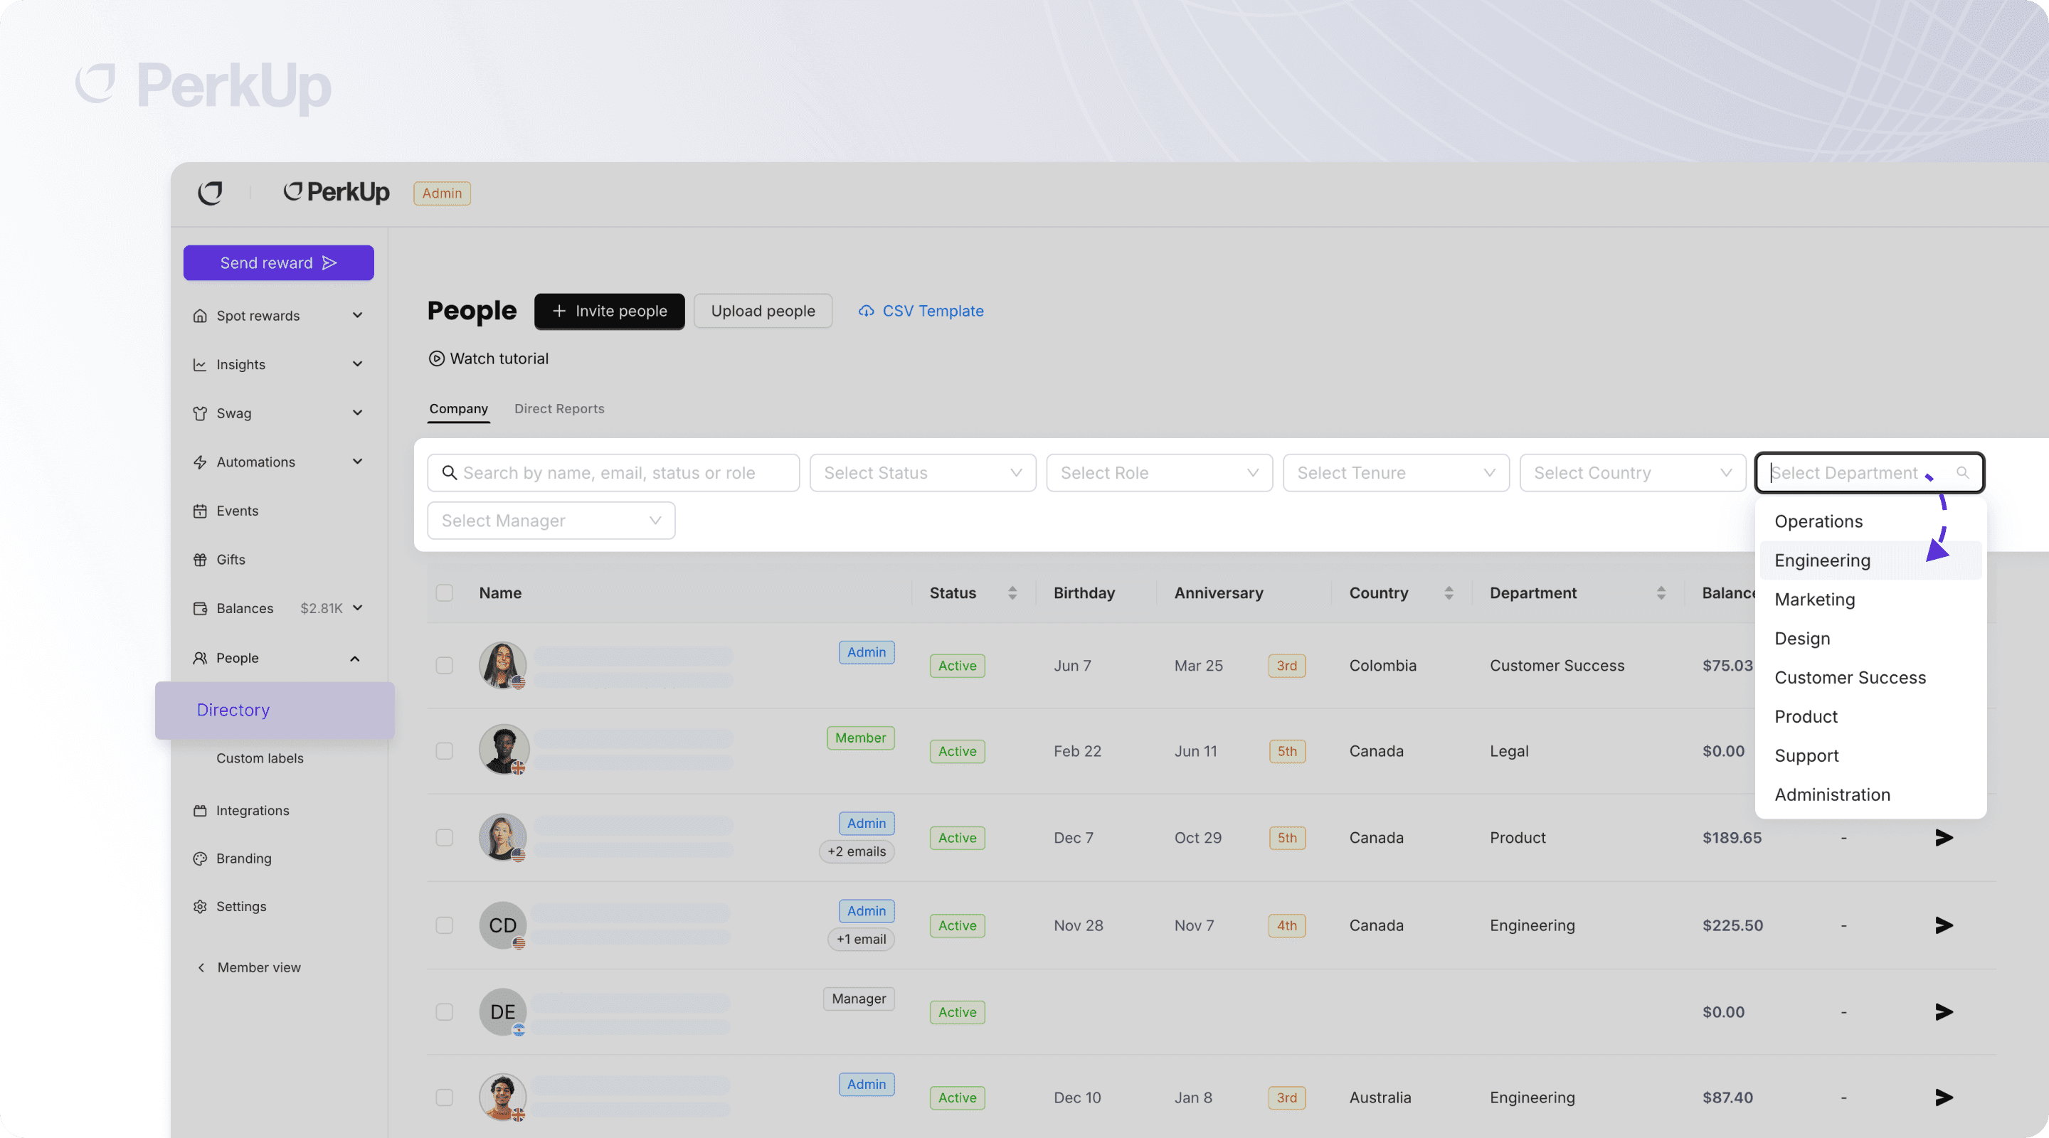Toggle the select-all checkbox in table header
The height and width of the screenshot is (1138, 2049).
[445, 593]
